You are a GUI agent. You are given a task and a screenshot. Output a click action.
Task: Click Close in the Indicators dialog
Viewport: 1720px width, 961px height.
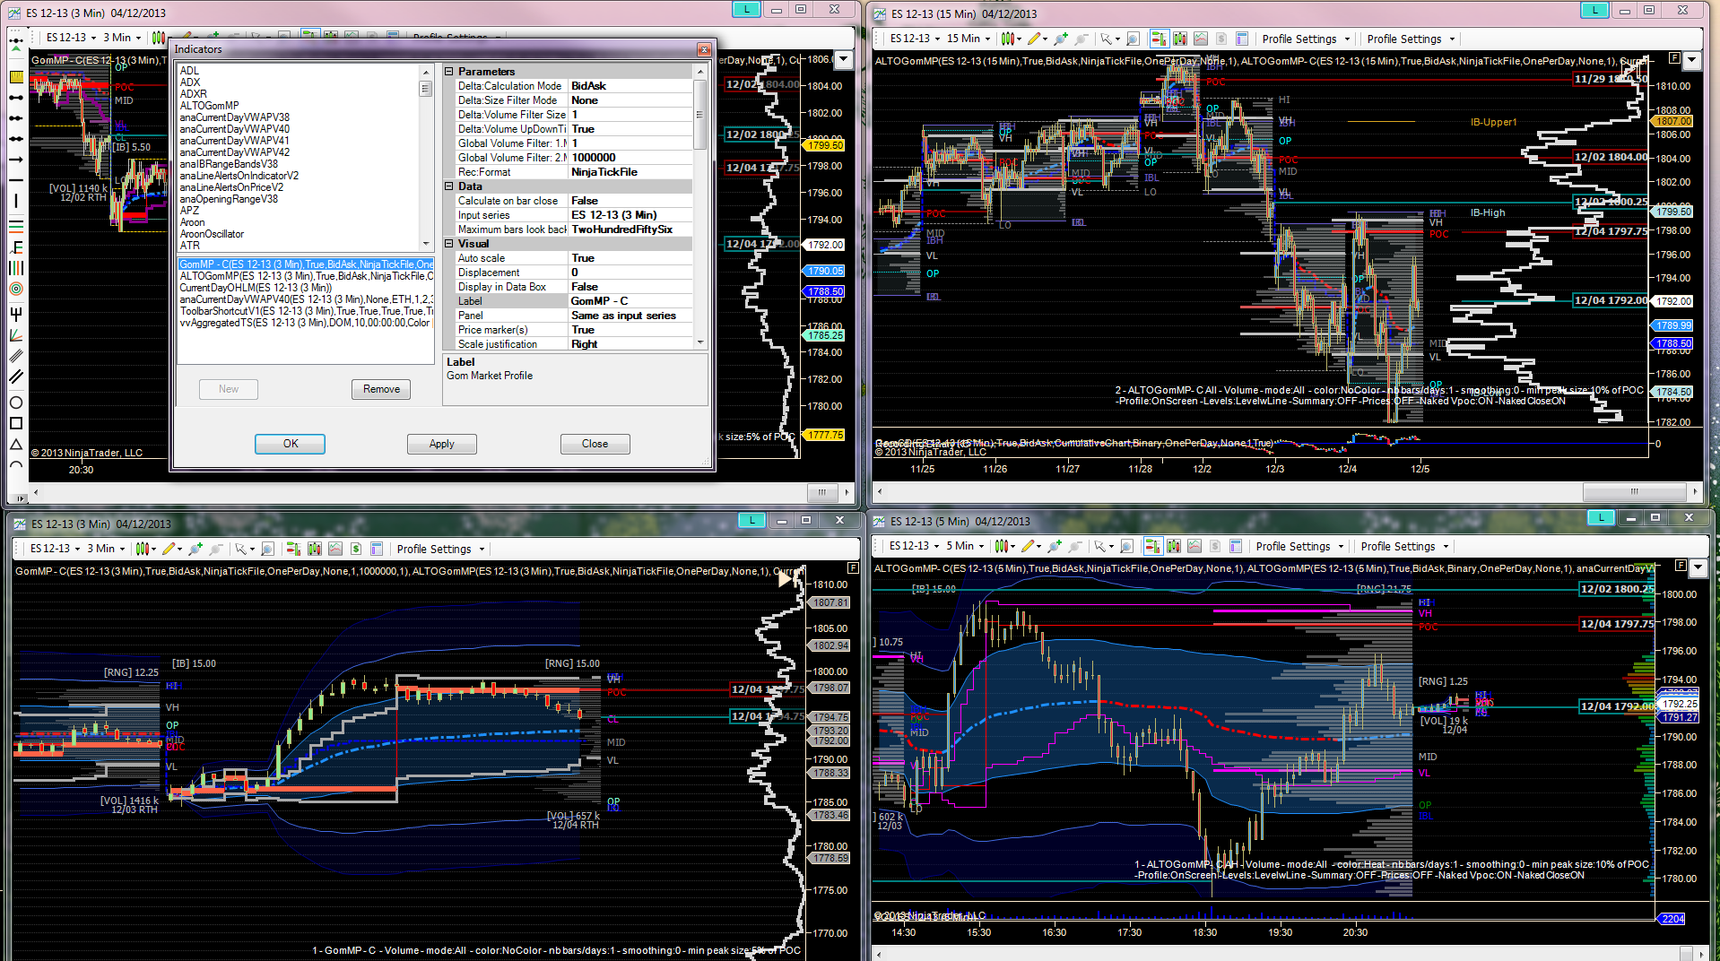(x=595, y=444)
